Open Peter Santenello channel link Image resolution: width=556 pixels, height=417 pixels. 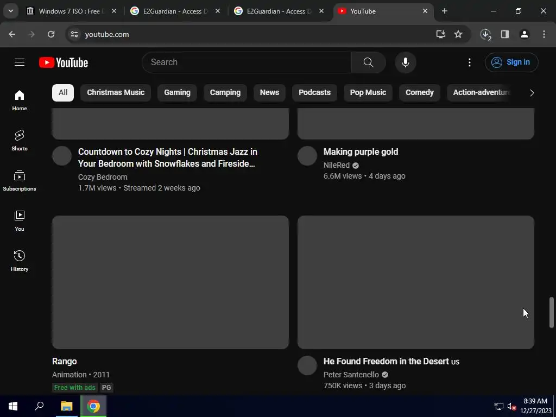click(x=351, y=375)
